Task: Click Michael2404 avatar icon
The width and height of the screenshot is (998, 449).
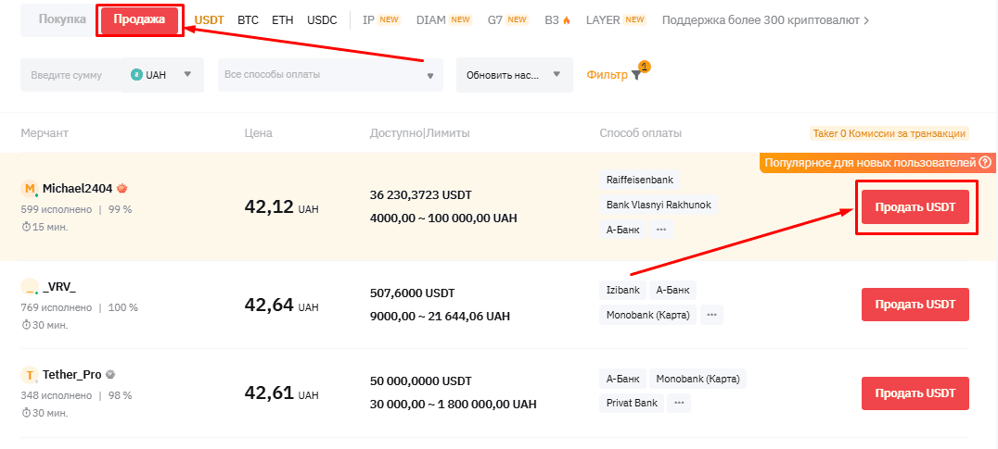Action: pyautogui.click(x=30, y=189)
